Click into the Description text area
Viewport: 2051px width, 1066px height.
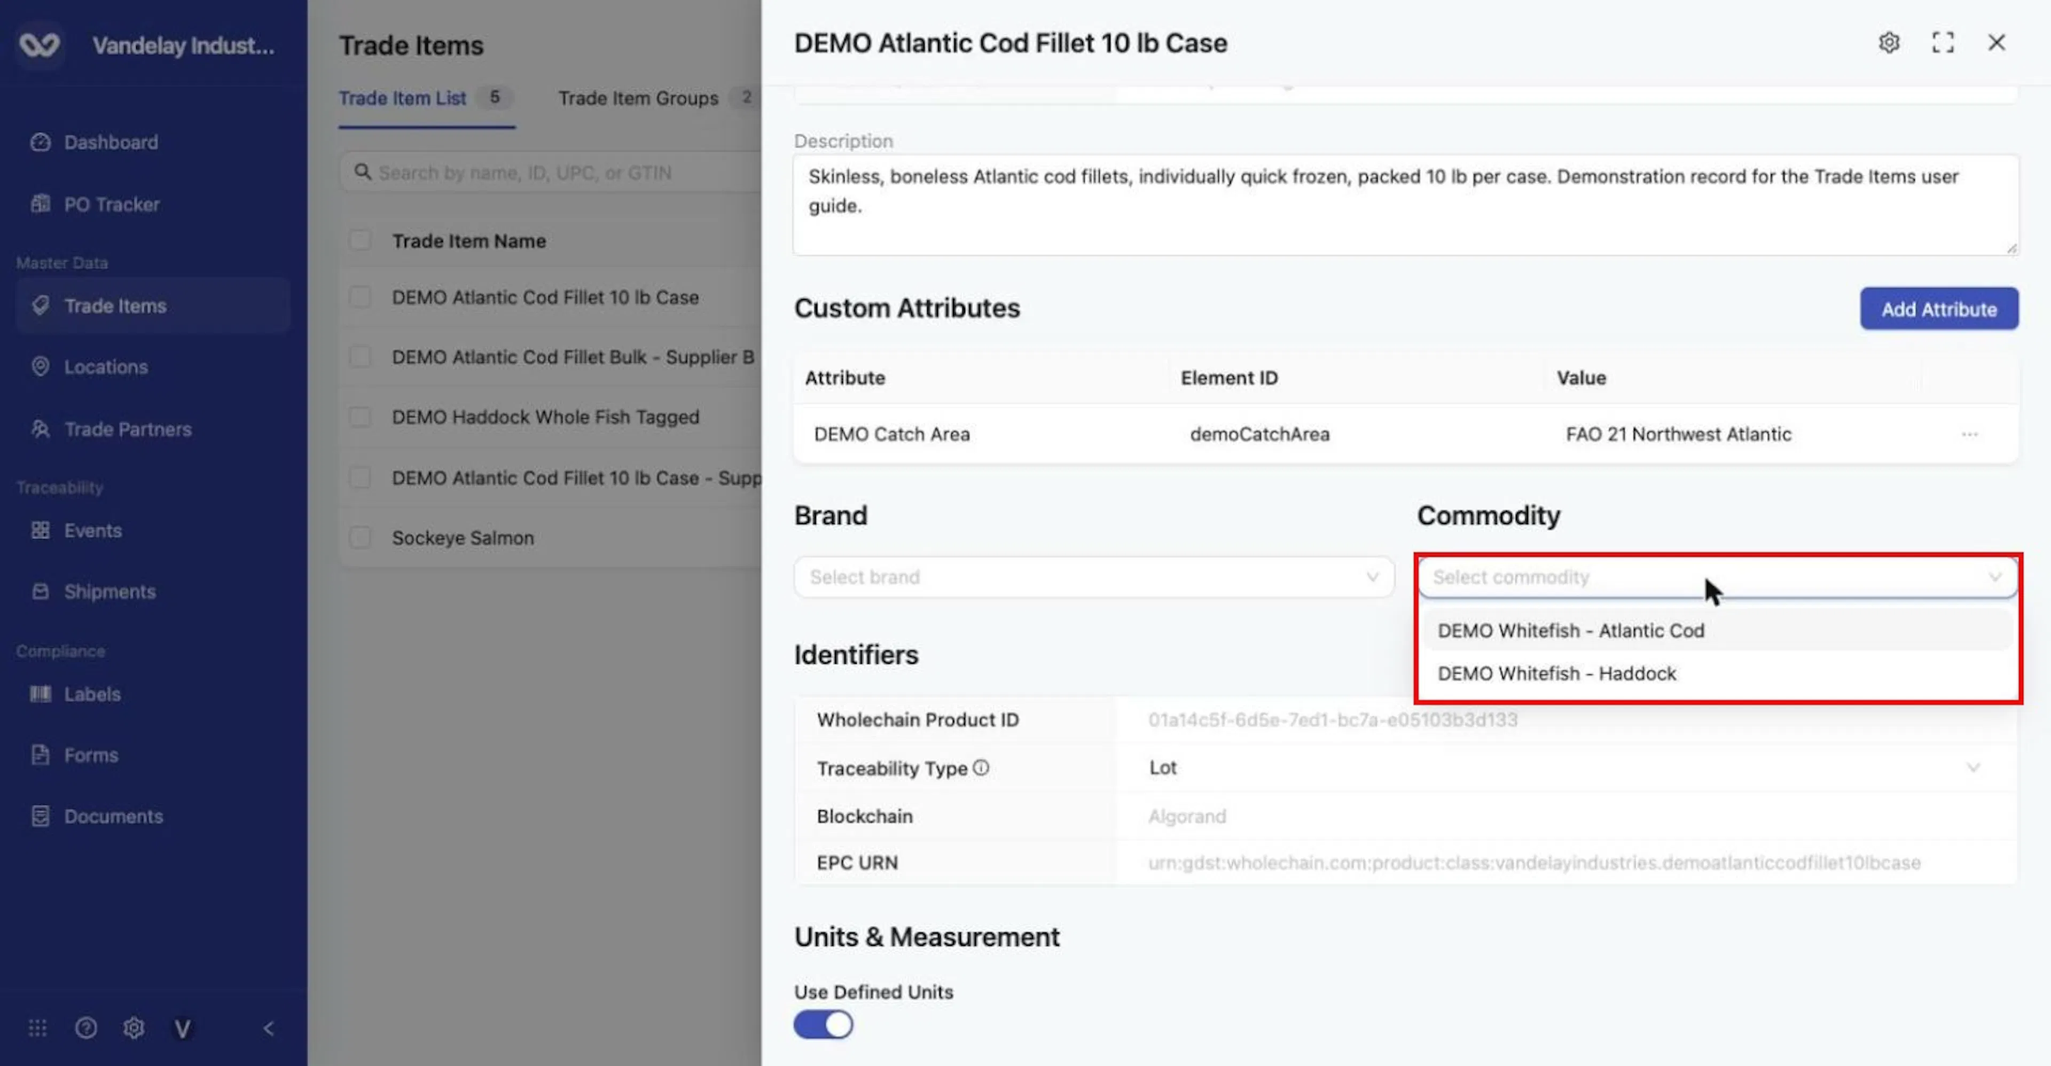pyautogui.click(x=1405, y=206)
